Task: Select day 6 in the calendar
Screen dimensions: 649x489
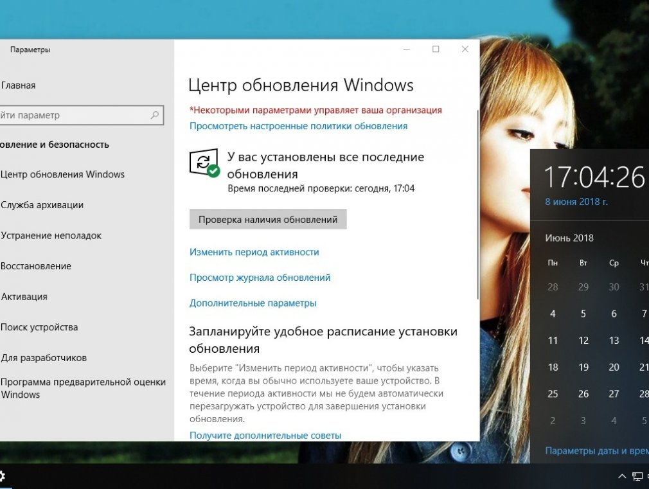Action: point(614,314)
